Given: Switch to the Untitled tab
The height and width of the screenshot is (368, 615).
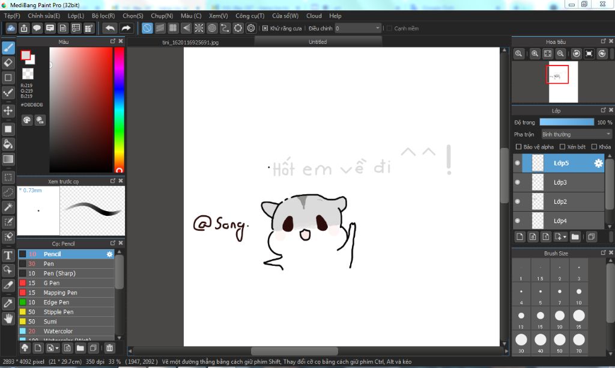Looking at the screenshot, I should [318, 41].
